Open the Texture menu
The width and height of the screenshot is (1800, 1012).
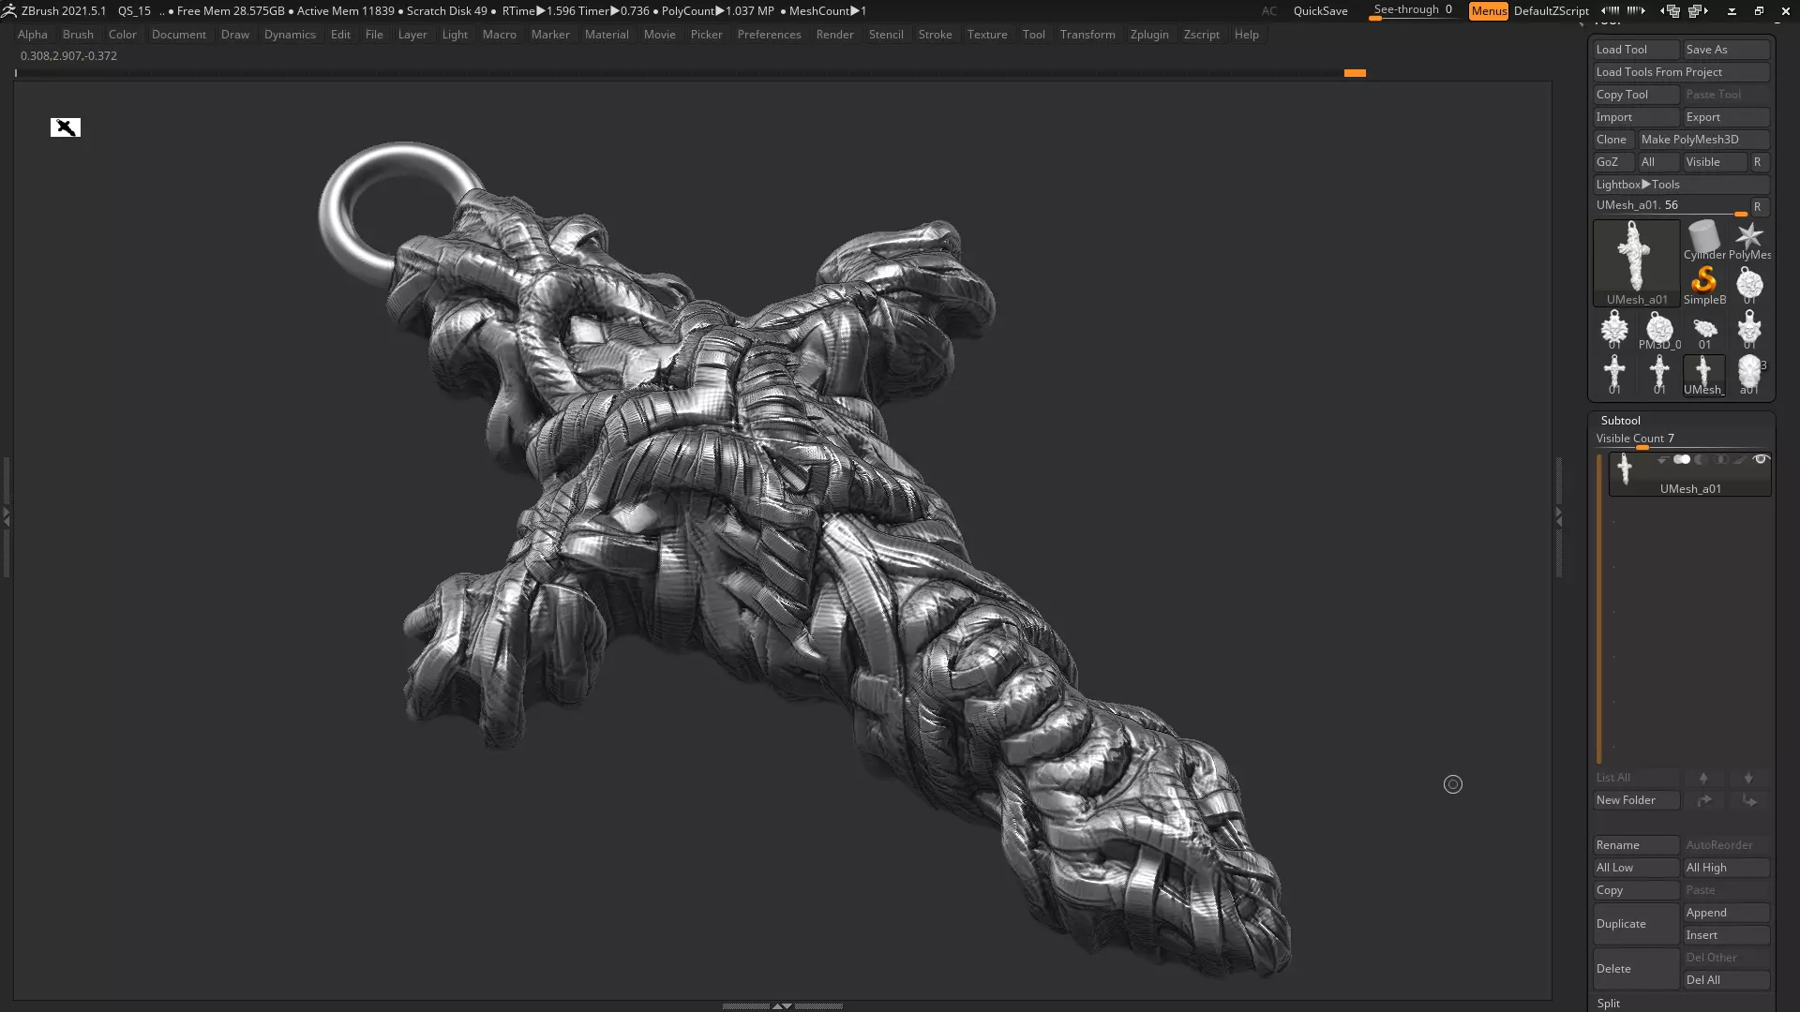tap(987, 35)
